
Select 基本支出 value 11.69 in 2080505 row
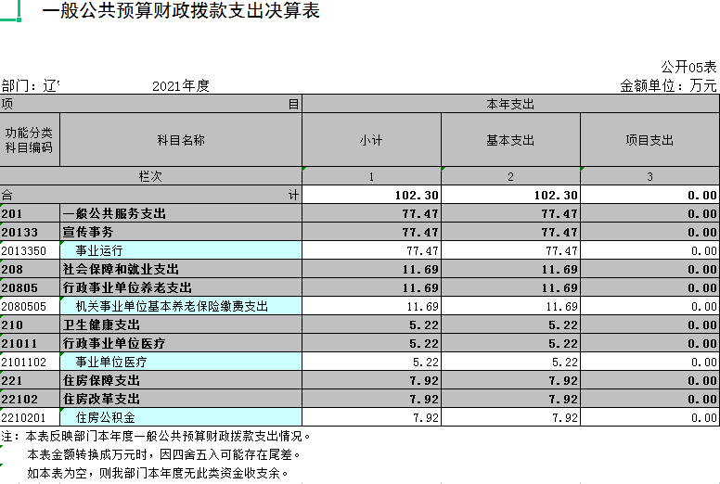click(510, 307)
